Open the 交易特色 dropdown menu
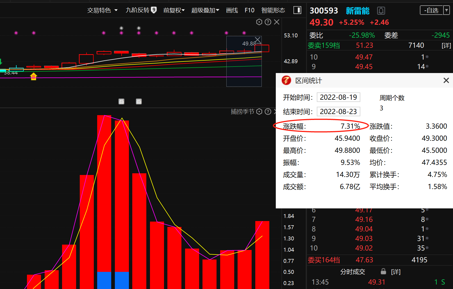This screenshot has height=289, width=453. pos(102,10)
